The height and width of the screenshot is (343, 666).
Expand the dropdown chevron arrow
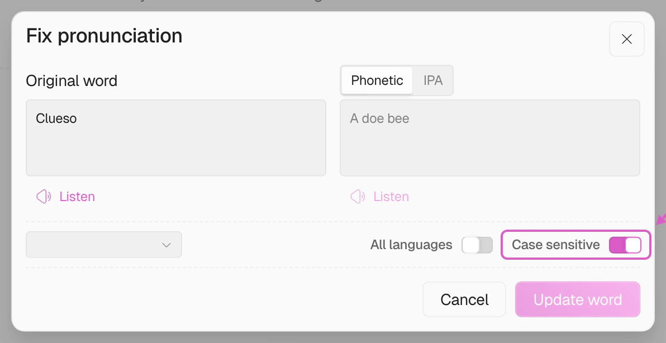pyautogui.click(x=166, y=245)
